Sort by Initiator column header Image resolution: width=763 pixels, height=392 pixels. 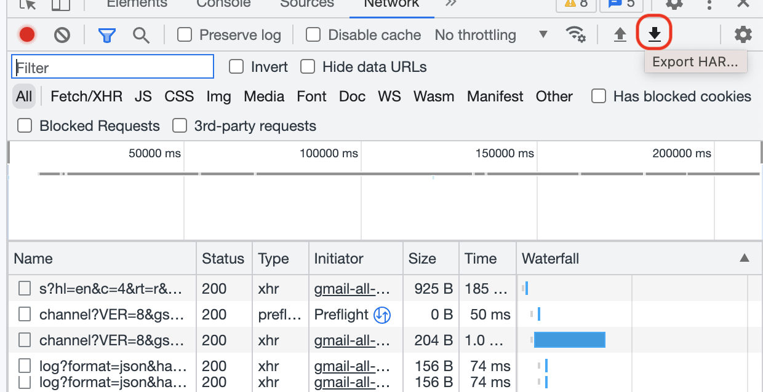(x=356, y=258)
